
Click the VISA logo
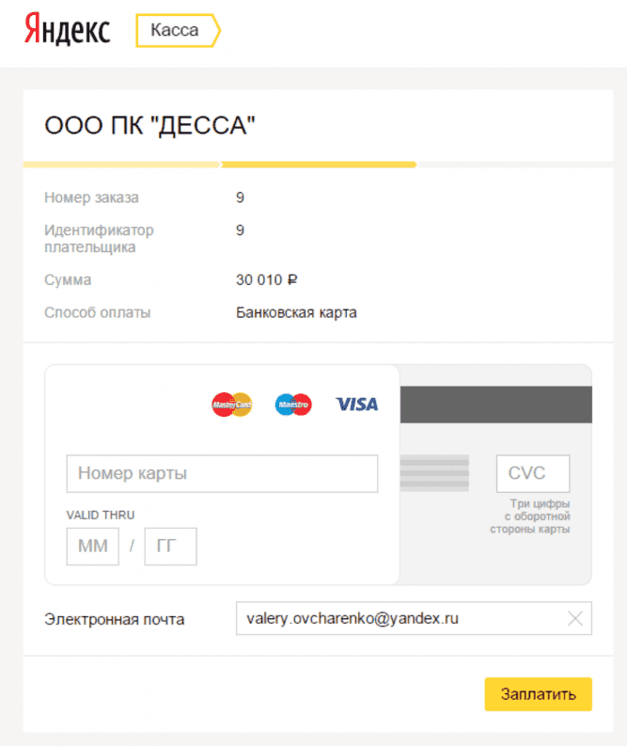(357, 405)
